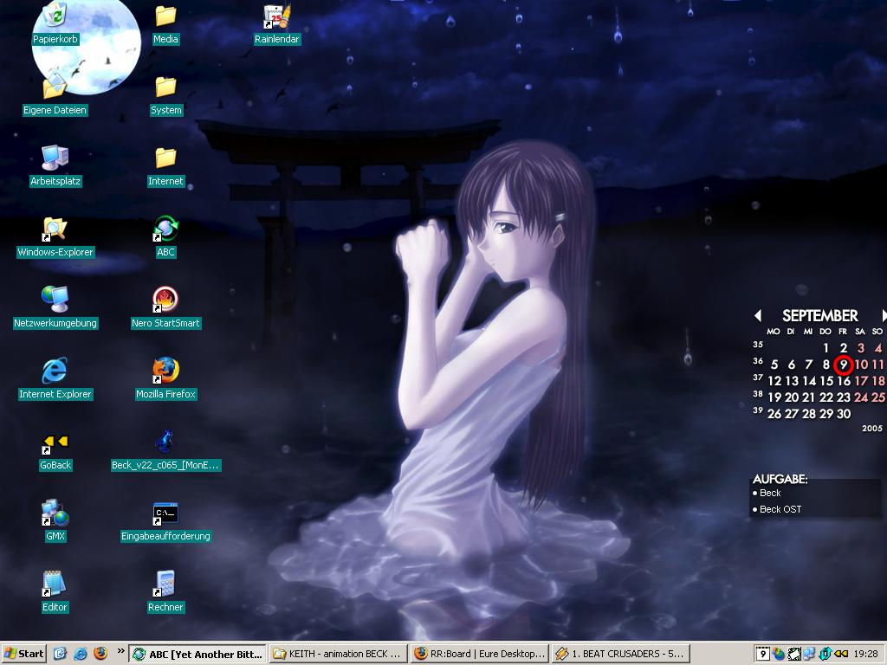Click the yellow GoBack tray icon
The height and width of the screenshot is (665, 887).
841,654
